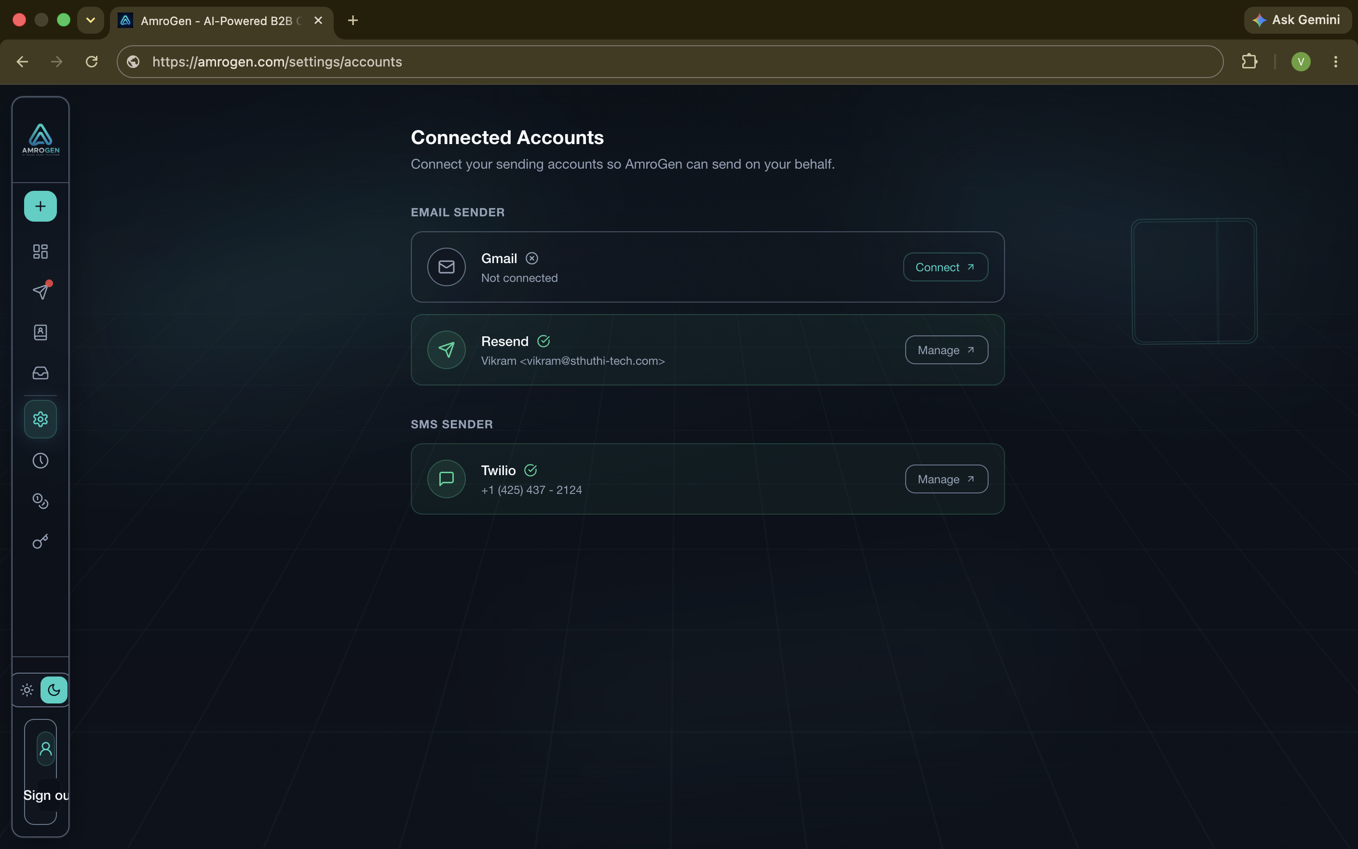Open campaigns paper-plane icon with red dot
The image size is (1358, 849).
[x=41, y=291]
